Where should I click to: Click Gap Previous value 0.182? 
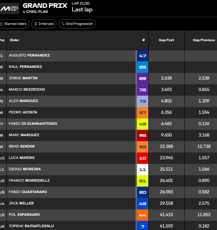coord(204,226)
